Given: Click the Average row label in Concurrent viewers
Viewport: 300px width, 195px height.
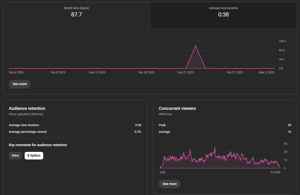Looking at the screenshot, I should click(164, 132).
